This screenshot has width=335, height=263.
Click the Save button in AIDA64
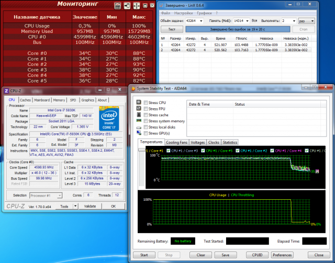click(x=226, y=255)
